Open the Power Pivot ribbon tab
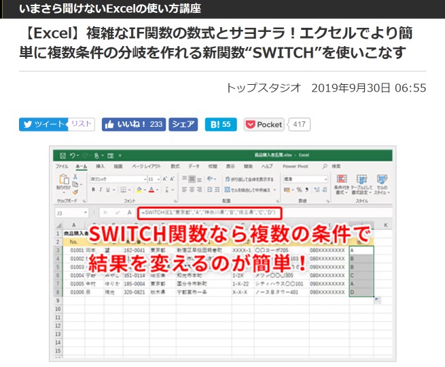This screenshot has height=367, width=445. (295, 166)
